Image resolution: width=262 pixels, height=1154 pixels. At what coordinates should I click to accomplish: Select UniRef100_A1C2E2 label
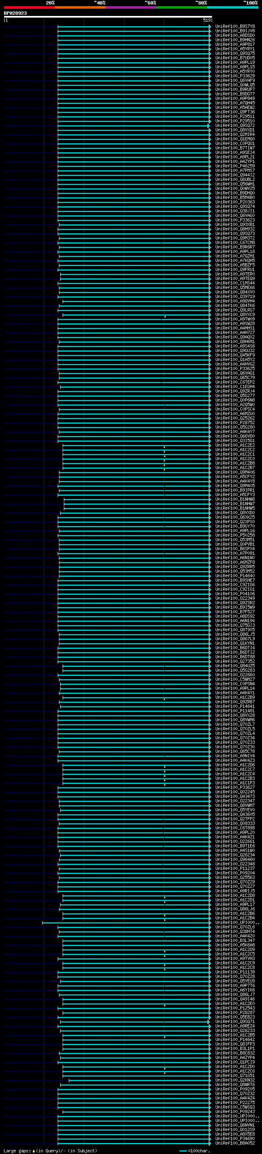pyautogui.click(x=235, y=445)
